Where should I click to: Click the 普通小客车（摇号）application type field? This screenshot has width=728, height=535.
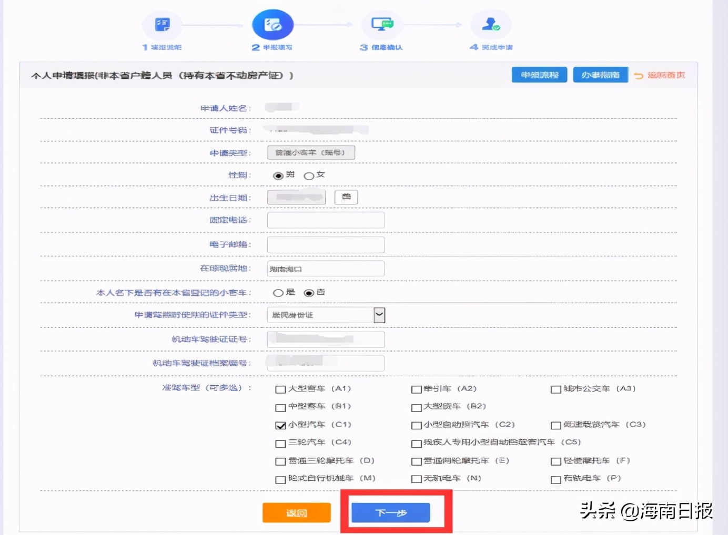point(311,152)
